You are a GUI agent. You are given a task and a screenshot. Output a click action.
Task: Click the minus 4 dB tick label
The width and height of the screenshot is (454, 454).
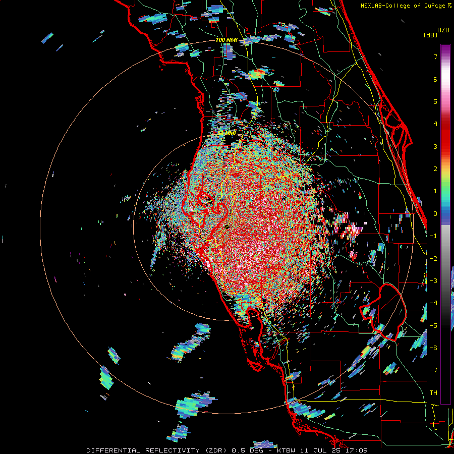pos(433,303)
